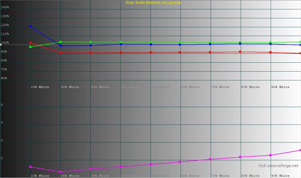Select the red marker at 20% White

(61, 53)
